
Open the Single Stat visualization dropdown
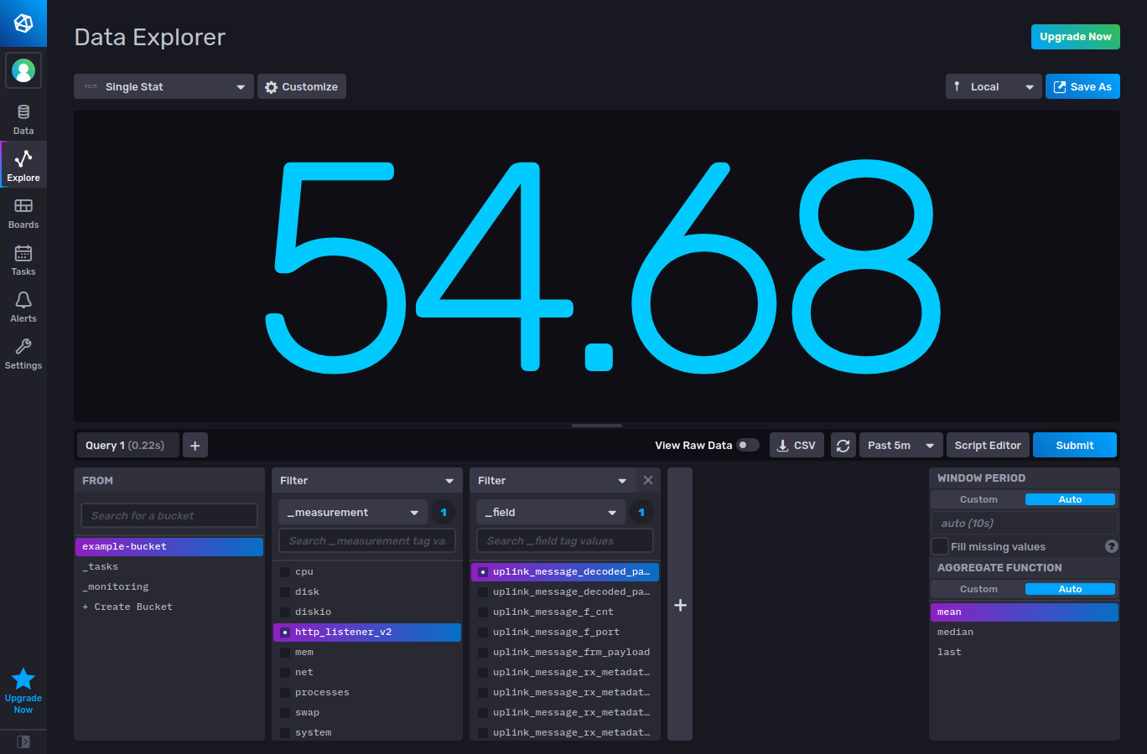pos(163,86)
